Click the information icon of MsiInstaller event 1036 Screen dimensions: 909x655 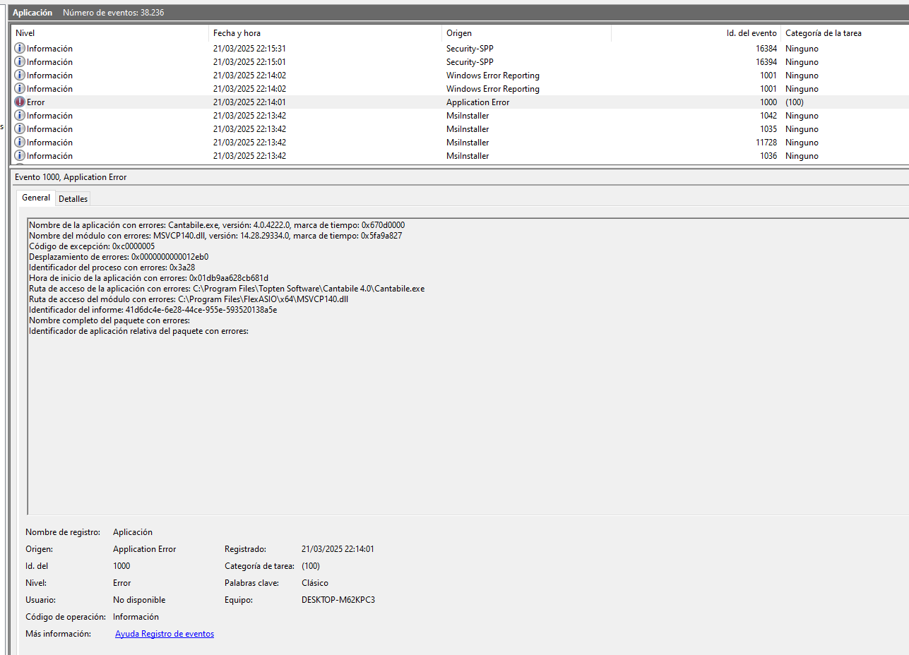coord(20,156)
